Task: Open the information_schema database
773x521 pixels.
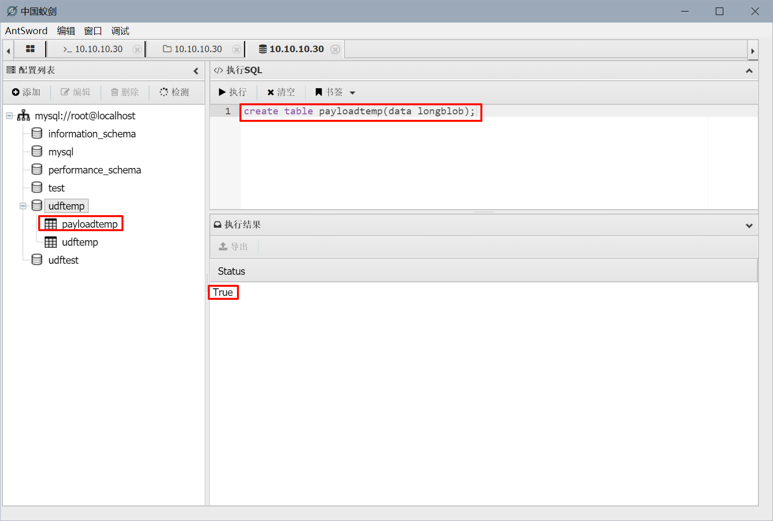Action: coord(92,134)
